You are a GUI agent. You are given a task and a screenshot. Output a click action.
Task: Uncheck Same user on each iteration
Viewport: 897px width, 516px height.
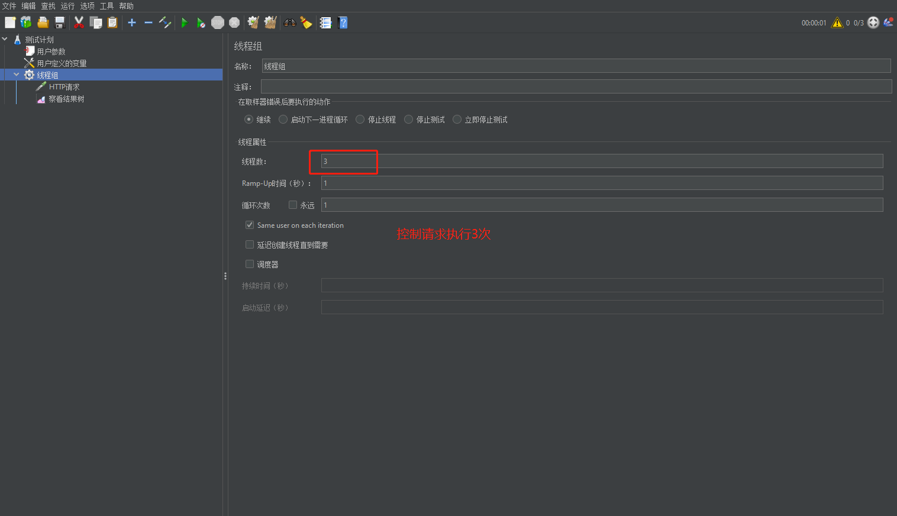click(250, 225)
